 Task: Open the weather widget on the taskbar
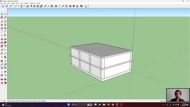coord(6,105)
